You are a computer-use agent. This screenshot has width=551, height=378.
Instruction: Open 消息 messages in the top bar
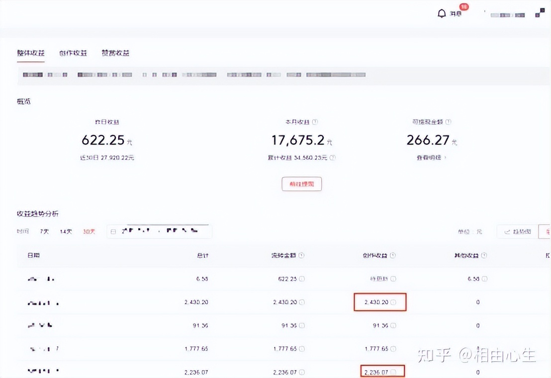coord(456,13)
